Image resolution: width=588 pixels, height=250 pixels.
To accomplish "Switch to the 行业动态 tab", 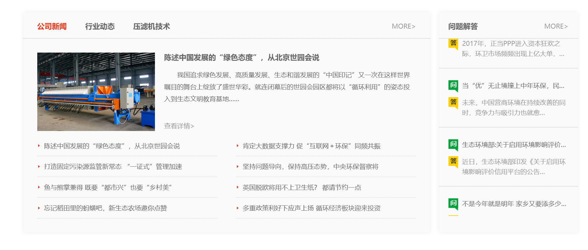I will [100, 26].
